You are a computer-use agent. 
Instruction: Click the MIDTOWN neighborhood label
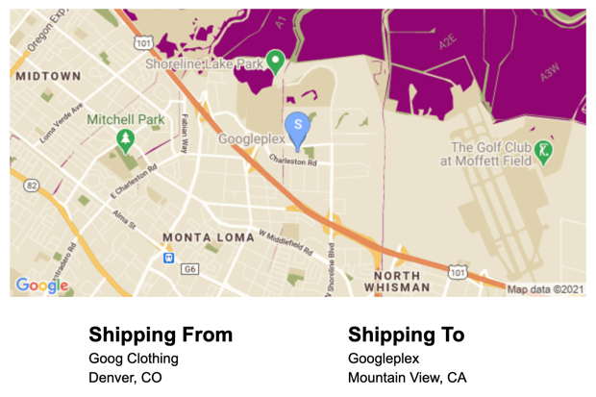[48, 75]
